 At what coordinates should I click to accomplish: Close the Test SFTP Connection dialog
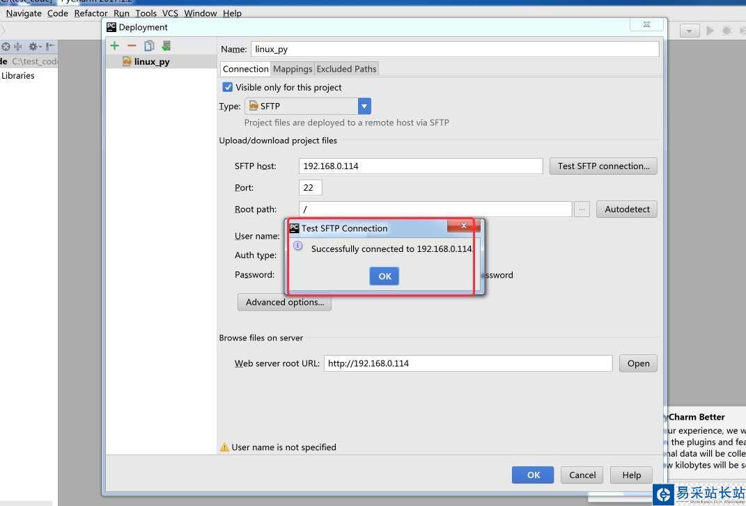pos(463,226)
